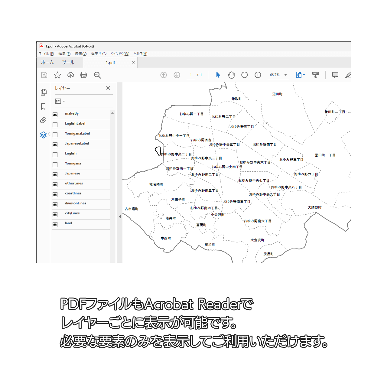Hide the cityLines layer
387x387 pixels.
[55, 215]
